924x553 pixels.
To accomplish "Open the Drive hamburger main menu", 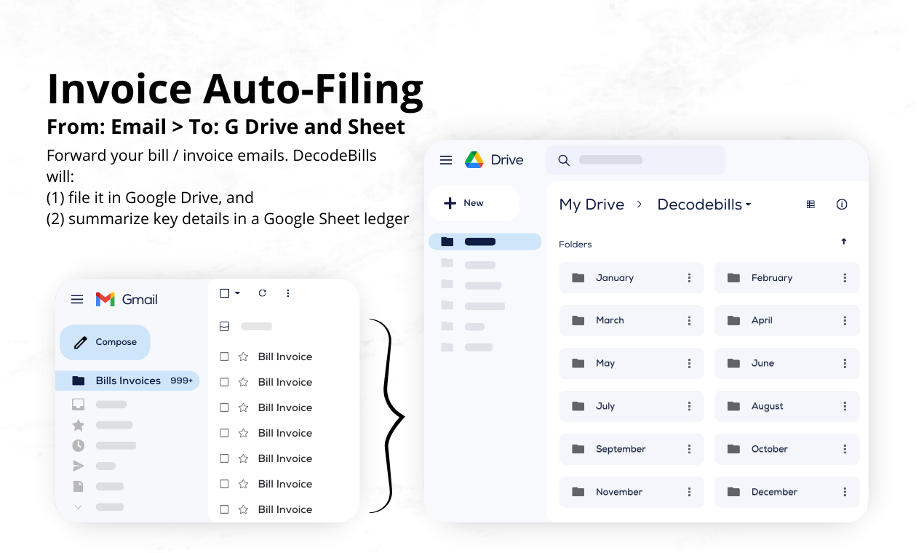I will (x=446, y=160).
